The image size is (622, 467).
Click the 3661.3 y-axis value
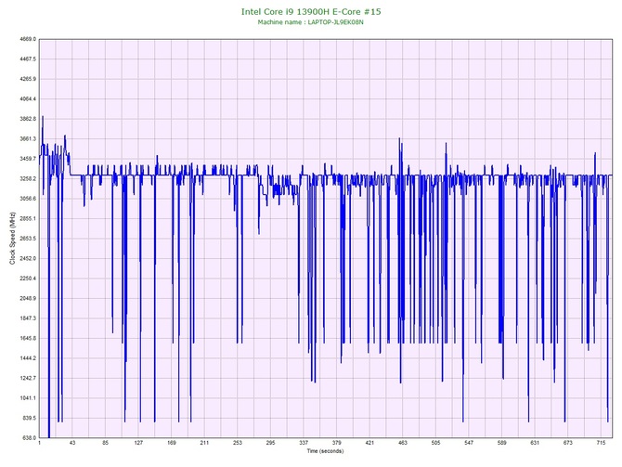pyautogui.click(x=28, y=139)
